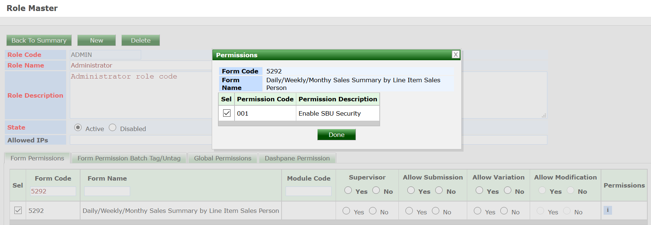The width and height of the screenshot is (651, 225).
Task: Click the Form Code filter field
Action: pyautogui.click(x=53, y=191)
